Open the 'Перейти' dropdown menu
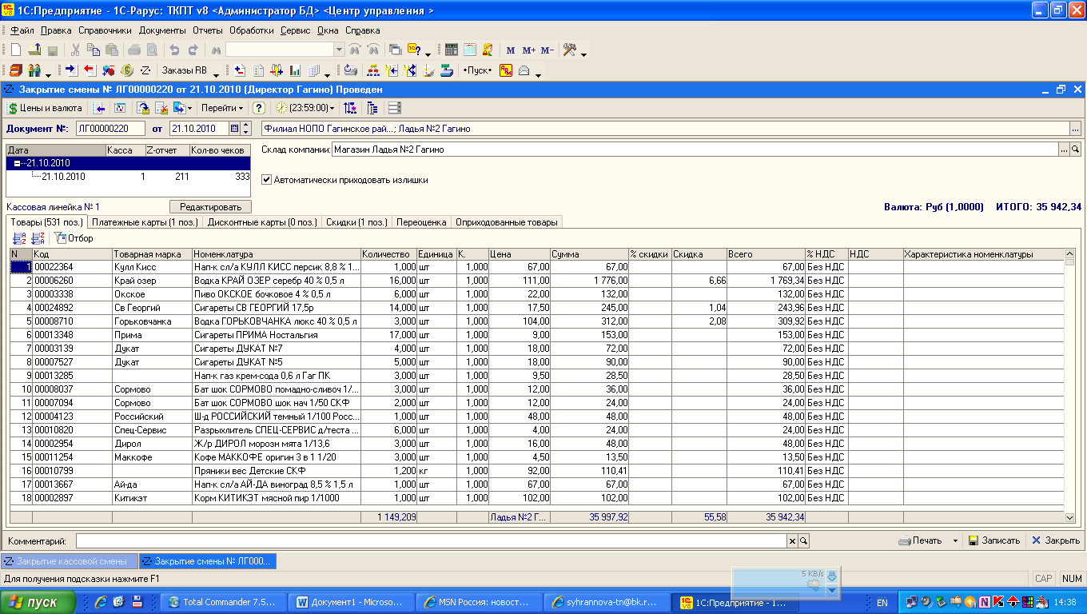This screenshot has height=614, width=1087. [221, 108]
